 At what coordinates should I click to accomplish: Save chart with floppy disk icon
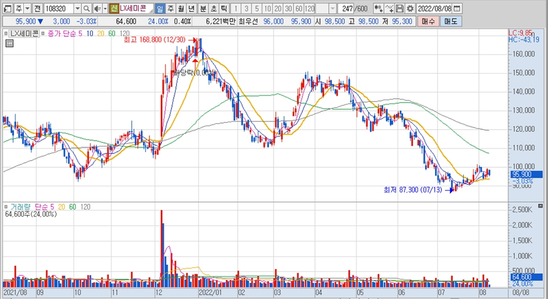400,8
